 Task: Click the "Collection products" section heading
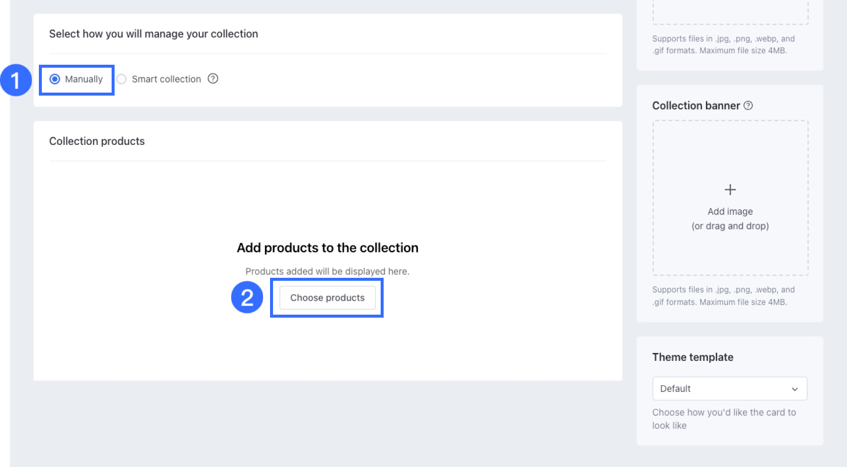click(x=97, y=141)
